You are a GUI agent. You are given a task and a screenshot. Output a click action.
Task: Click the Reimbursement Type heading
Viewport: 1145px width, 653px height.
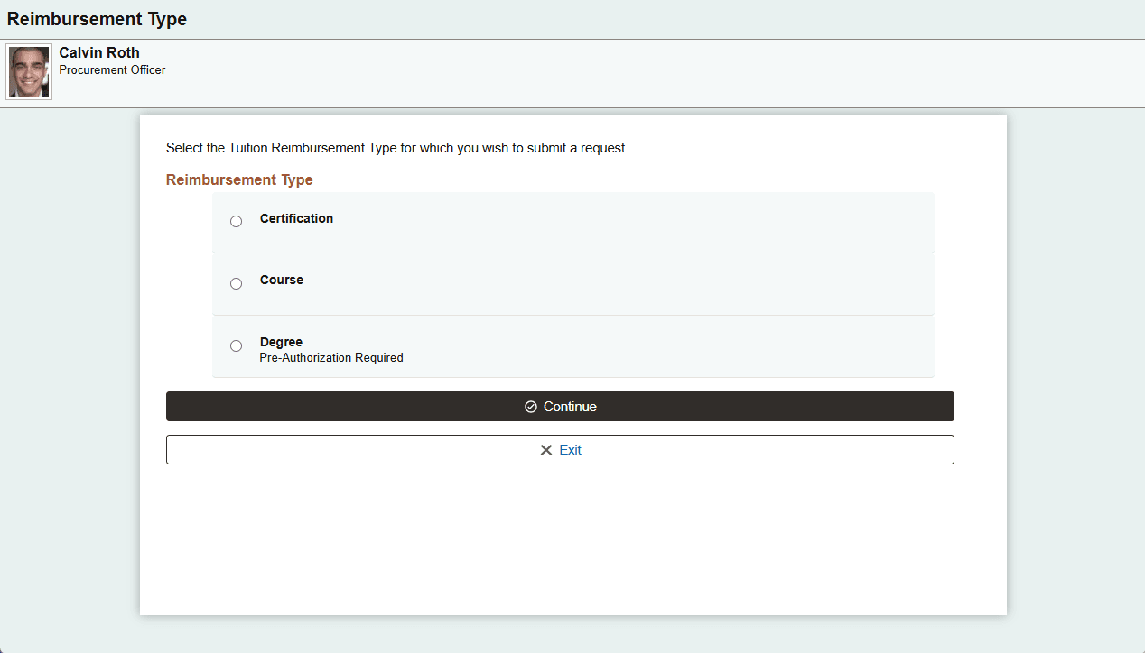pyautogui.click(x=238, y=179)
